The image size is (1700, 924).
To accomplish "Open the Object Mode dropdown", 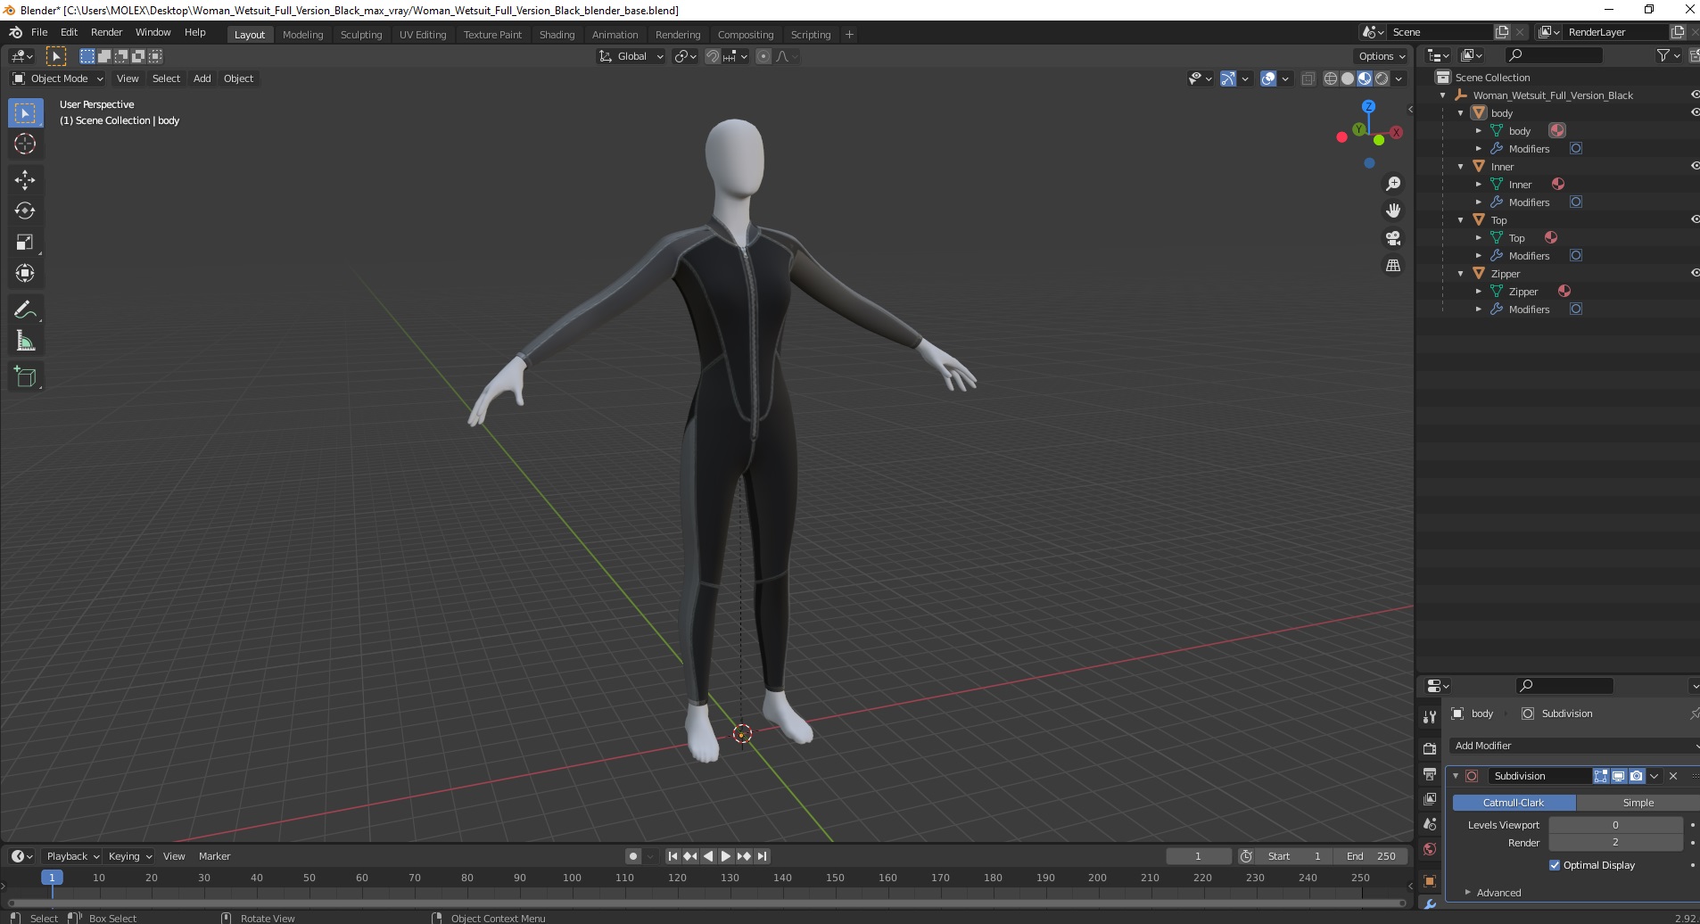I will (x=58, y=78).
